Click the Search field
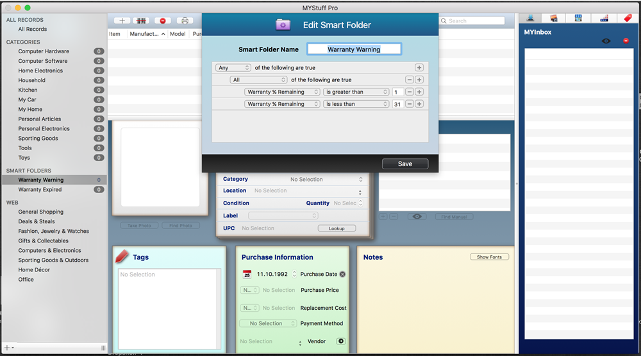Image resolution: width=641 pixels, height=356 pixels. coord(472,21)
